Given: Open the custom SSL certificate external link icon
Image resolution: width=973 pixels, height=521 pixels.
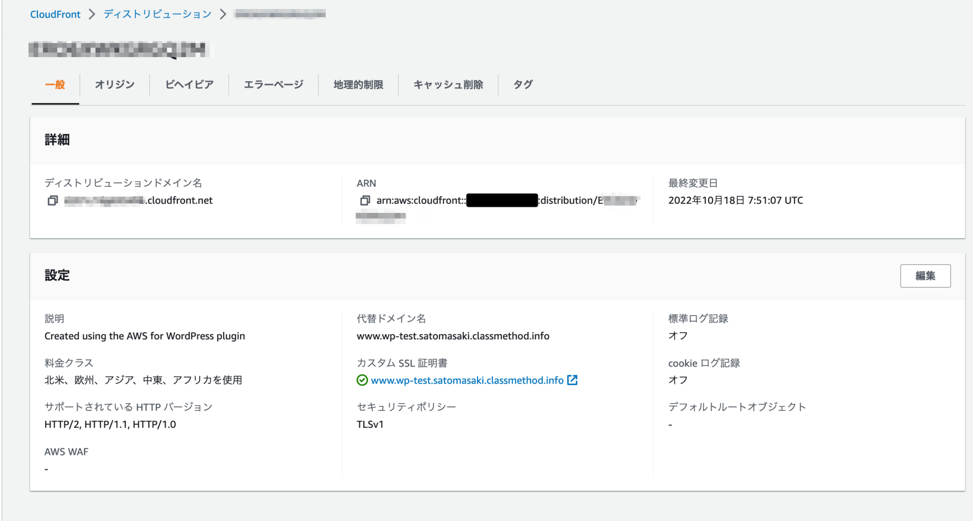Looking at the screenshot, I should [x=572, y=380].
